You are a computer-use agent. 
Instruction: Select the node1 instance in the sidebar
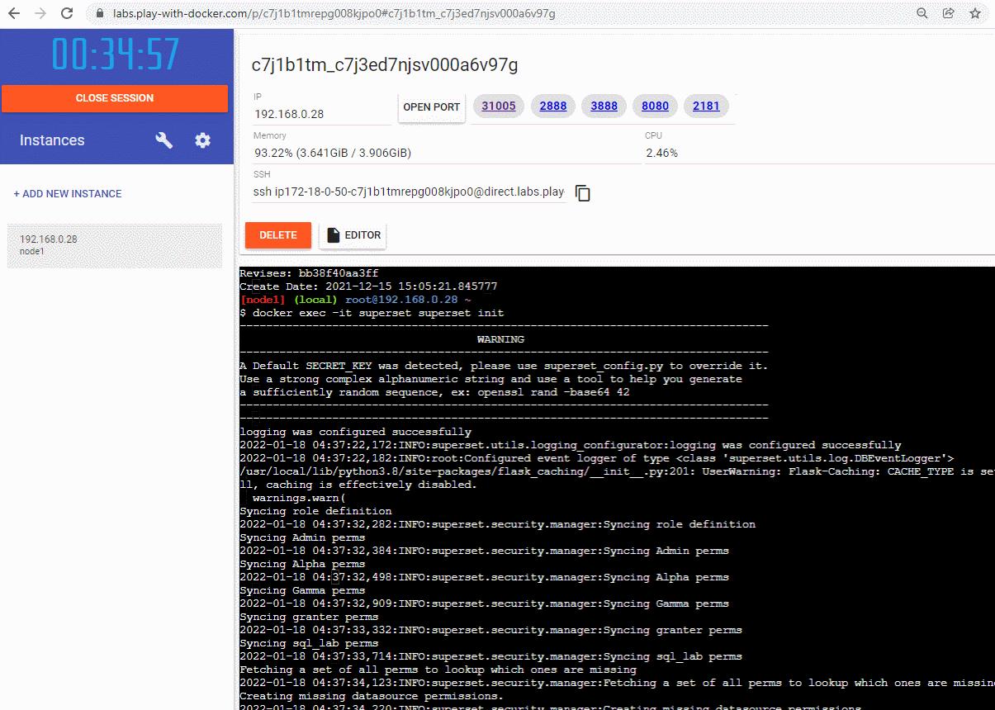115,244
